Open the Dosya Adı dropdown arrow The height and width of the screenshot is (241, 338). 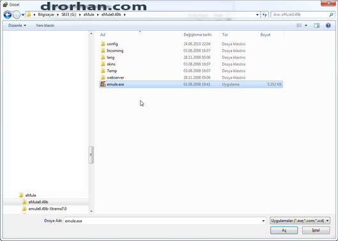coord(263,221)
